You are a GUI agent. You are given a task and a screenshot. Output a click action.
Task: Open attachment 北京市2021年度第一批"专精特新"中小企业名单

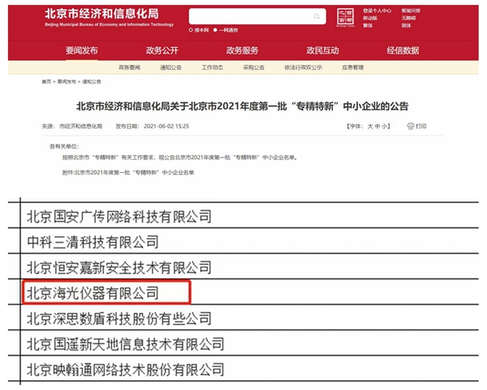tap(135, 172)
